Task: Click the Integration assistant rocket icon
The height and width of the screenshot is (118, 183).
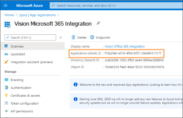Action: point(6,62)
